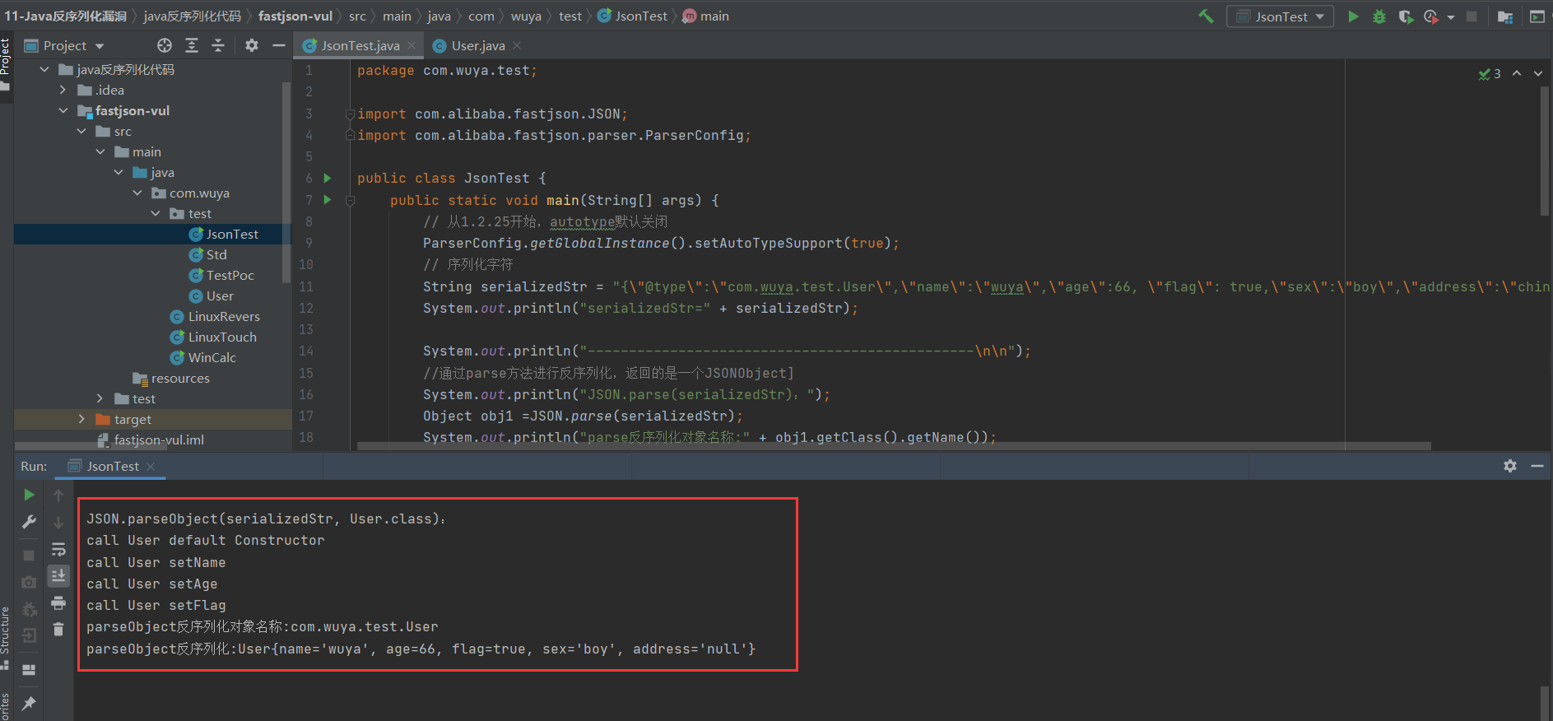The width and height of the screenshot is (1553, 721).
Task: Run JsonTest with coverage shield icon
Action: point(1405,16)
